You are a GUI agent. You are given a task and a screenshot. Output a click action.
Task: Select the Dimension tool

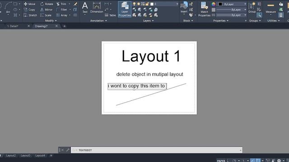click(x=97, y=8)
